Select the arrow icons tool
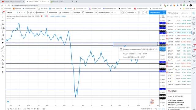Screen dimensions: 196x110 click(3, 43)
